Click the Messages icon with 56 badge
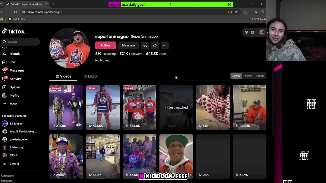Image resolution: width=326 pixels, height=183 pixels. [x=4, y=70]
